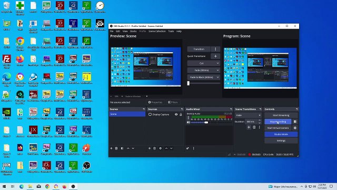Image resolution: width=337 pixels, height=190 pixels.
Task: Toggle Display Capture lock icon
Action: [x=181, y=115]
